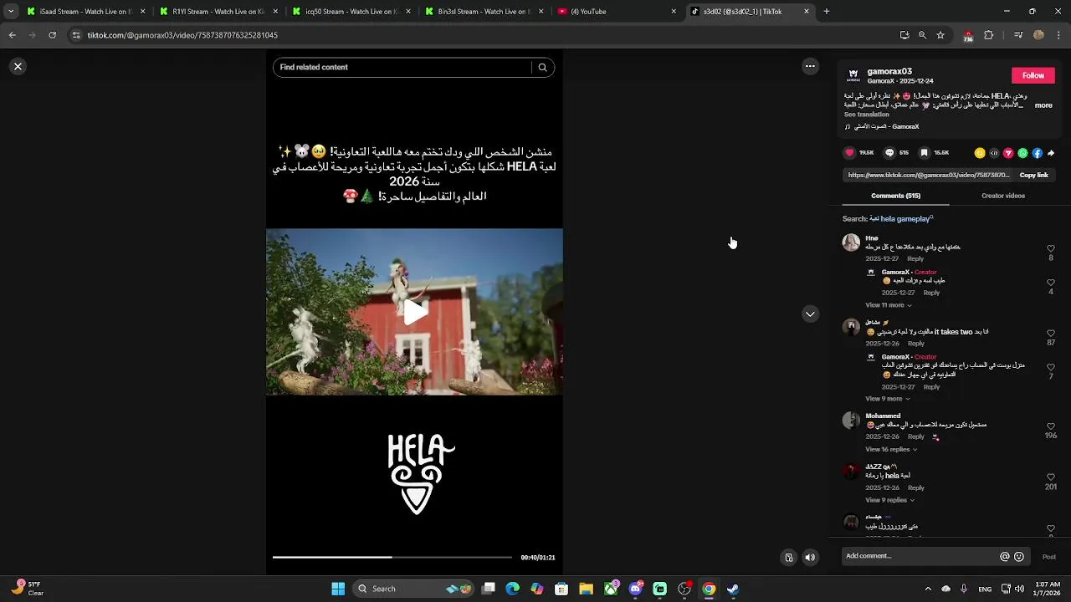Open the gamorax03 profile name
Image resolution: width=1071 pixels, height=602 pixels.
tap(889, 72)
